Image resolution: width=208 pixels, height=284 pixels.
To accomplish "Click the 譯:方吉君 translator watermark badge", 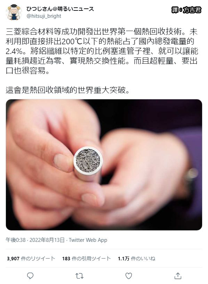I will click(x=186, y=10).
